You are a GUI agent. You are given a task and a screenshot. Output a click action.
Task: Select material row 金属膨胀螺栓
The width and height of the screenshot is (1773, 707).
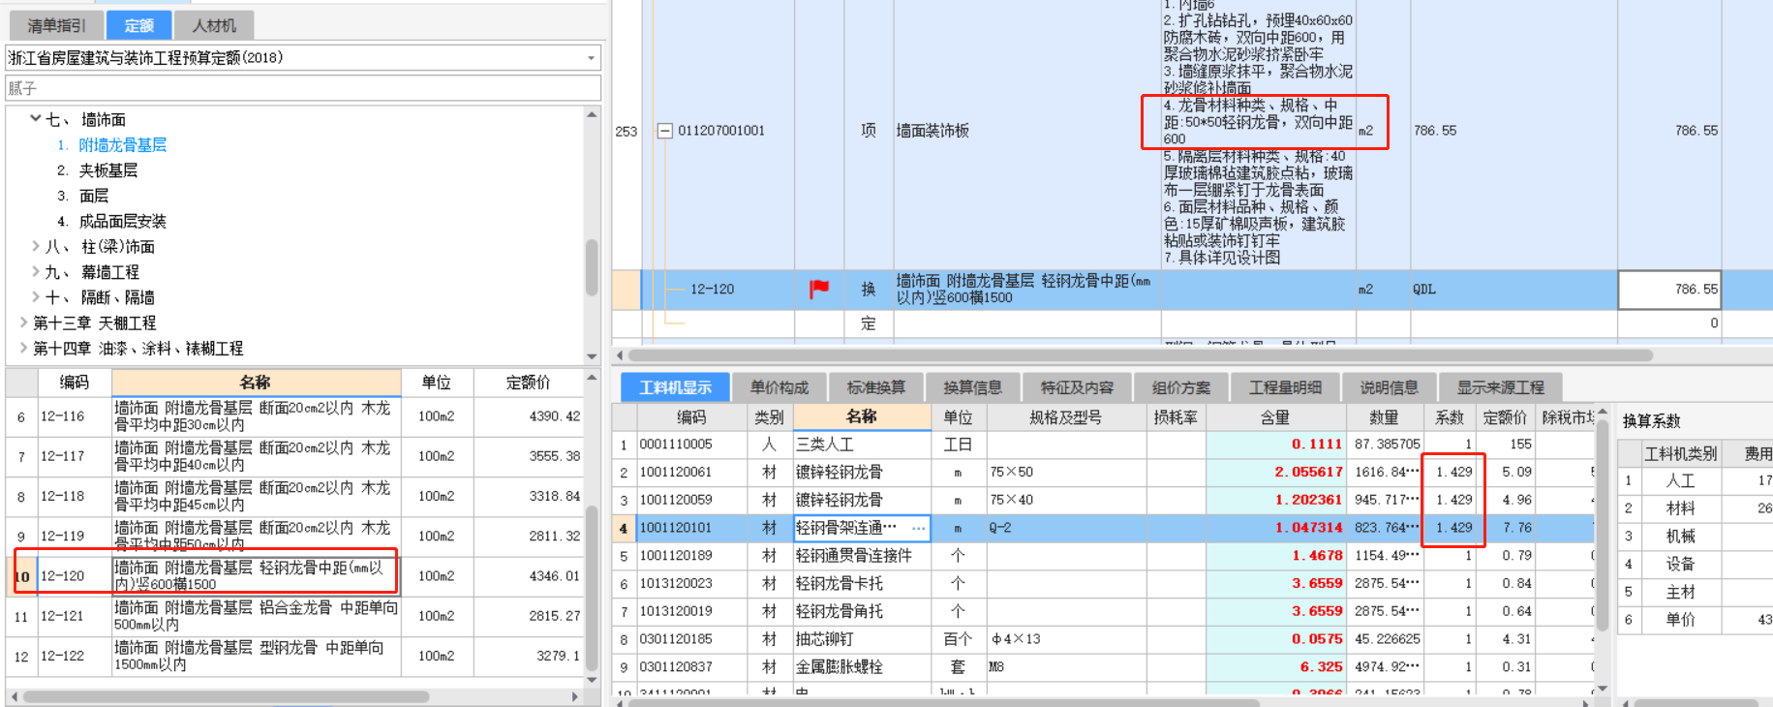point(1104,667)
